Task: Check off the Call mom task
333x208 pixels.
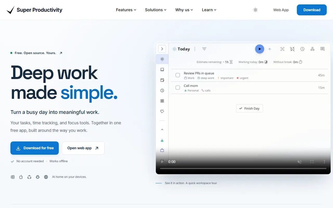Action: pyautogui.click(x=178, y=88)
